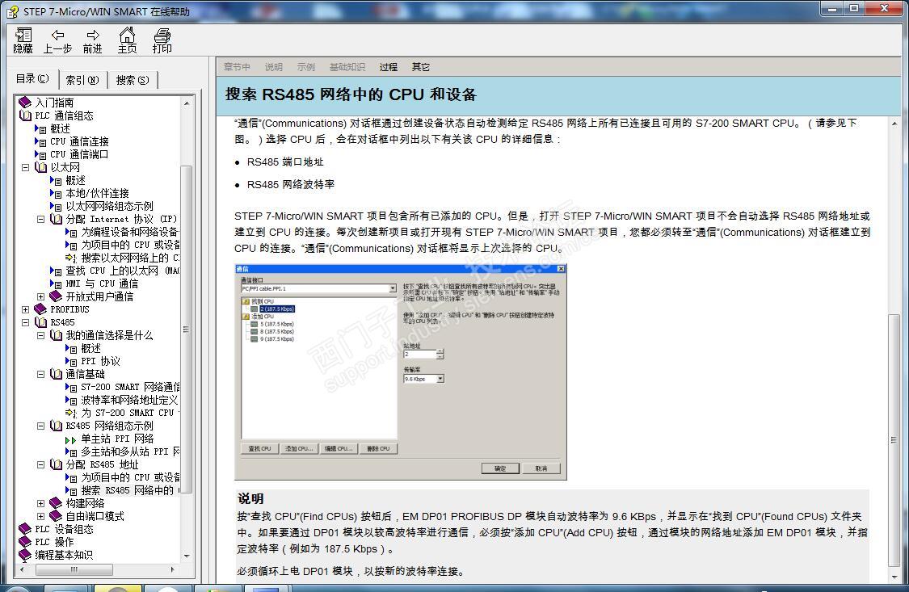Click the page icon next to PPI 协议
Viewport: 909px width, 592px height.
click(x=71, y=362)
